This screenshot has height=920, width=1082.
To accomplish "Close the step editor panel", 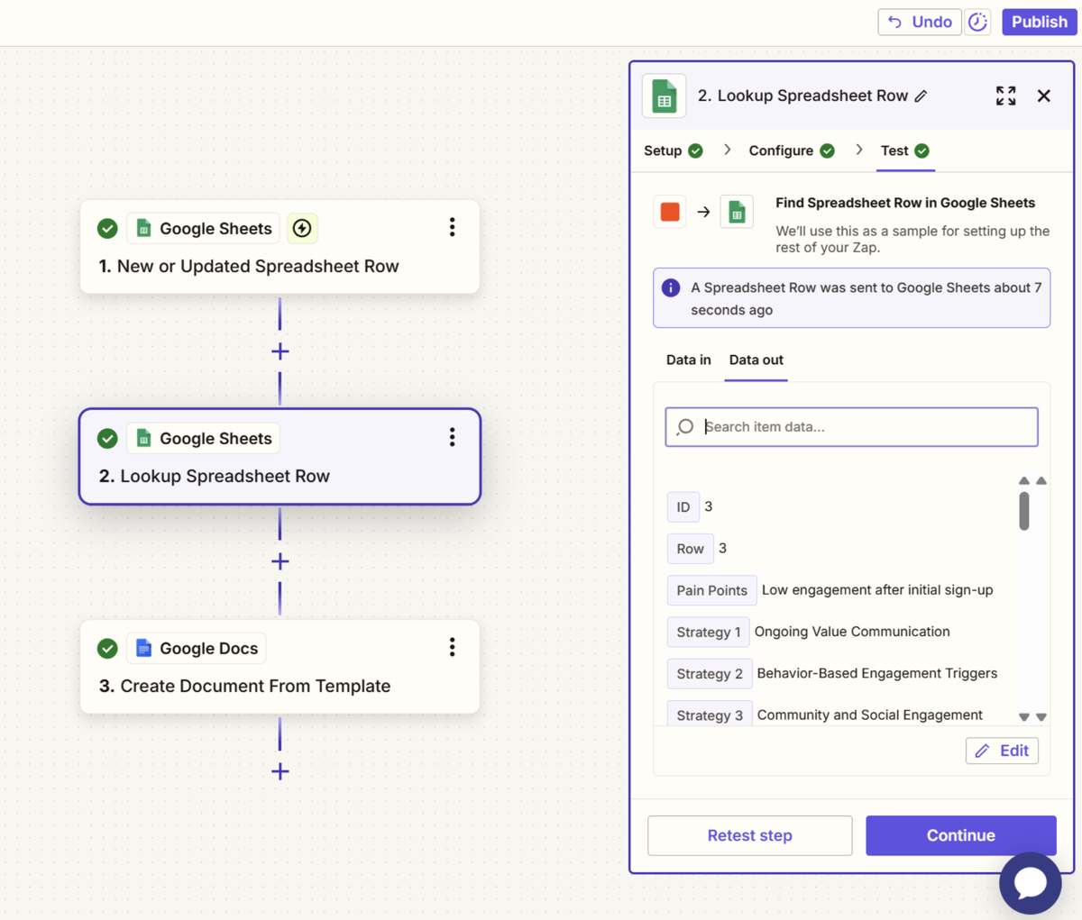I will pyautogui.click(x=1044, y=96).
